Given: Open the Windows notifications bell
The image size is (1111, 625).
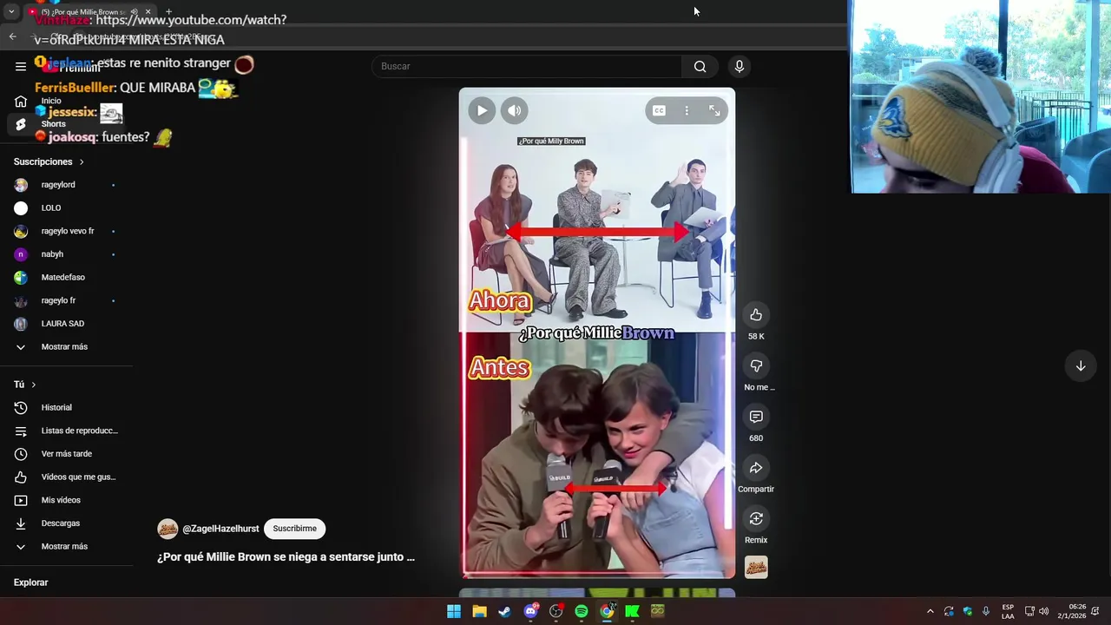Looking at the screenshot, I should click(1095, 611).
